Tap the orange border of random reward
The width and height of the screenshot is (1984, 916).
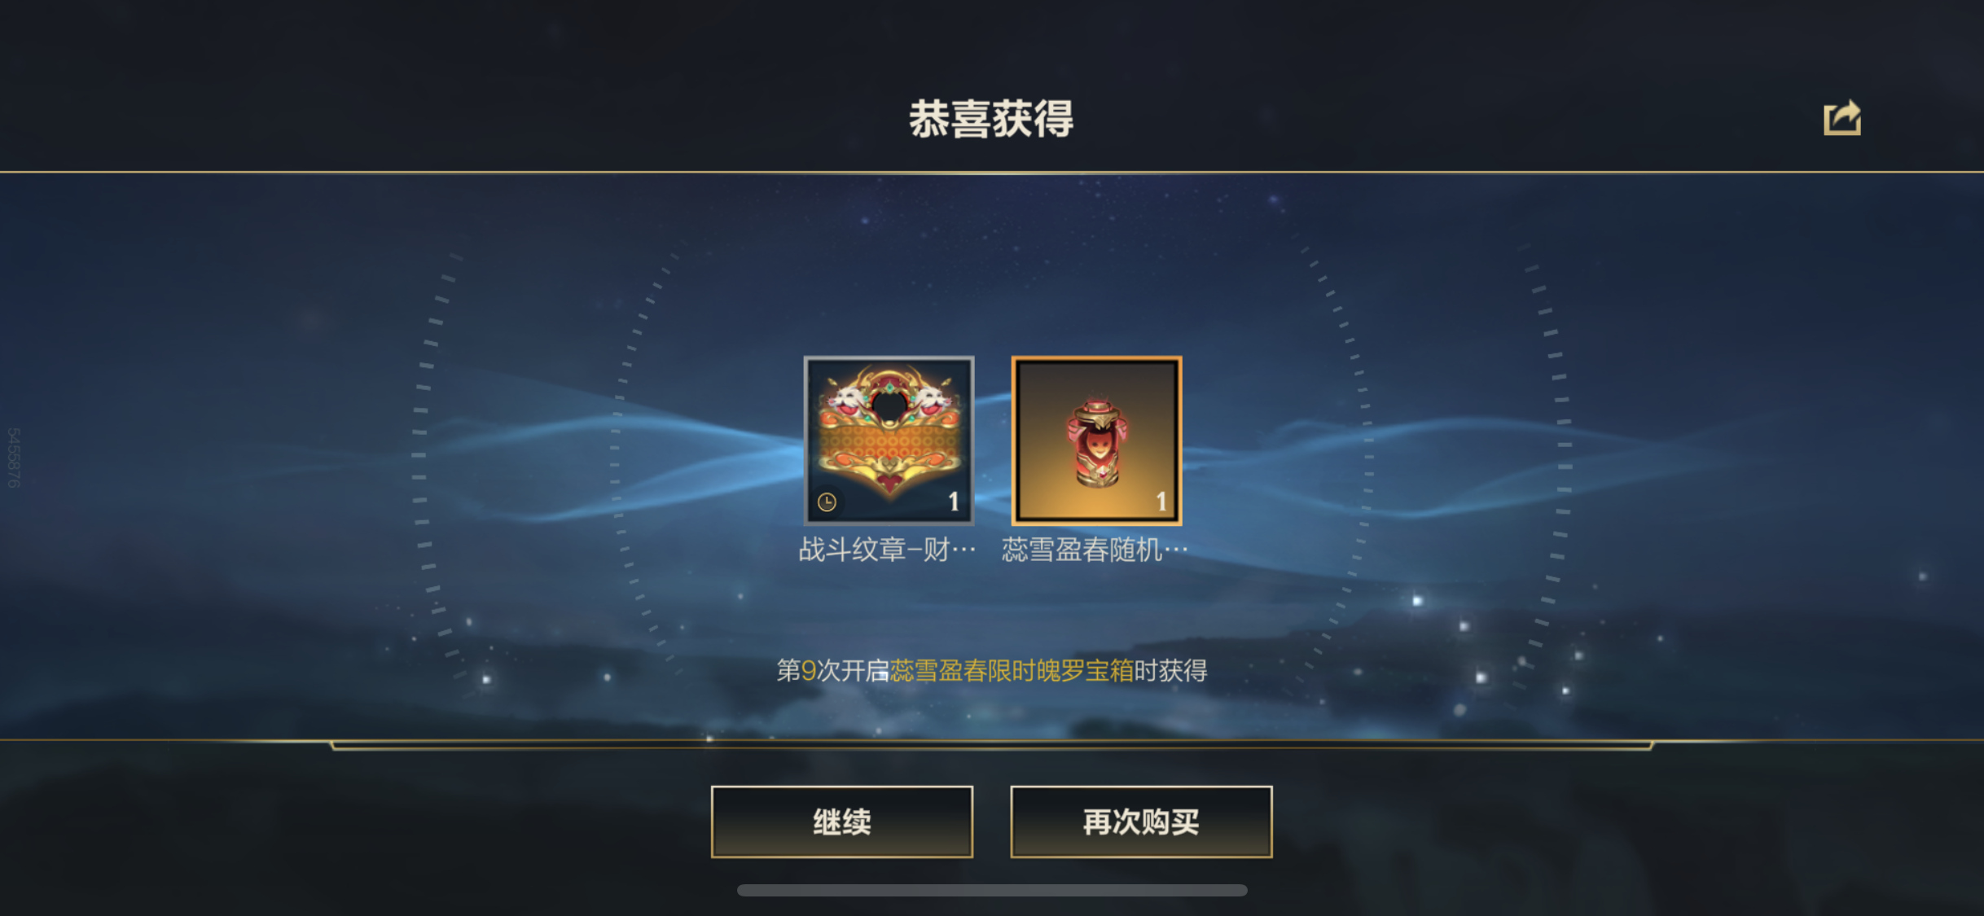(x=1096, y=359)
